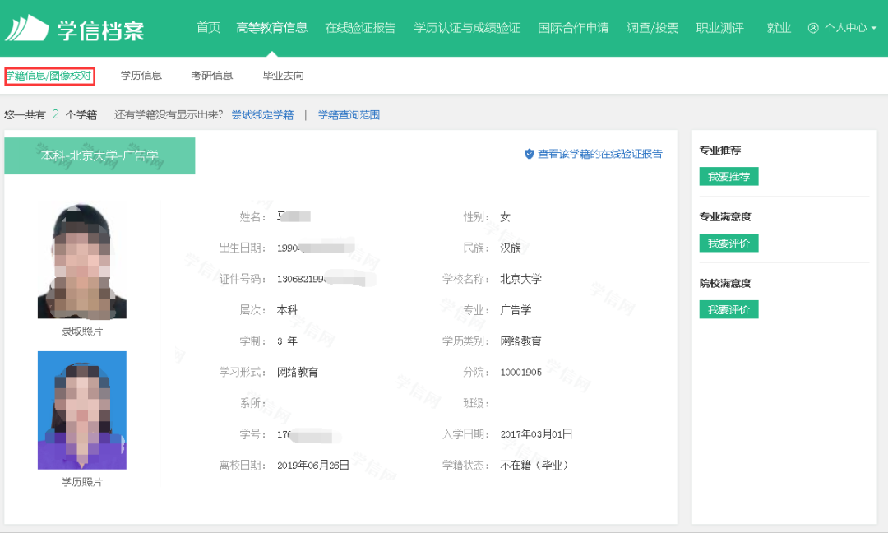Open the 首页 nav item
888x533 pixels.
[x=208, y=28]
